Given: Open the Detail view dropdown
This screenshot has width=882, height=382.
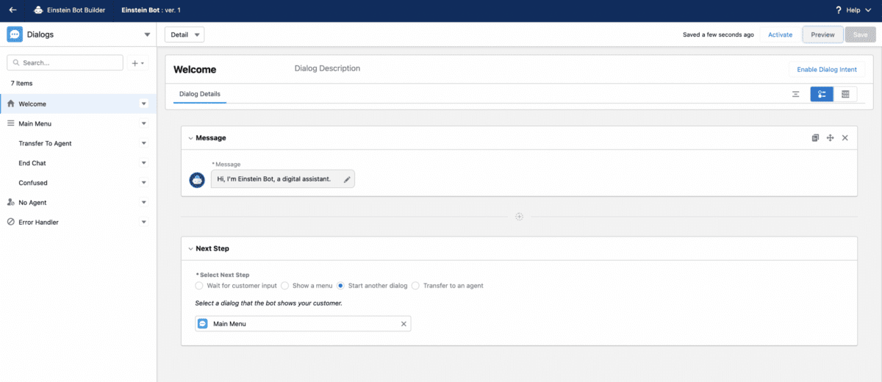Looking at the screenshot, I should [x=184, y=35].
